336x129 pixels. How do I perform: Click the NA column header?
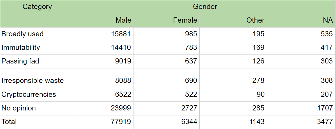tap(301, 21)
